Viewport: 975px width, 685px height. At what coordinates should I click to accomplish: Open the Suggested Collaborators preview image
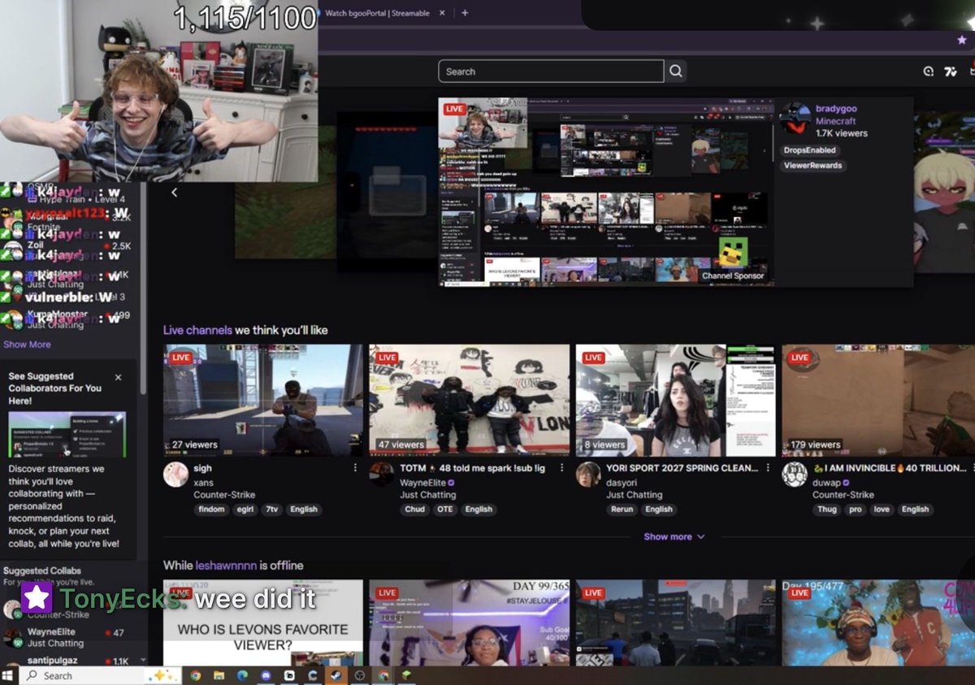click(67, 434)
